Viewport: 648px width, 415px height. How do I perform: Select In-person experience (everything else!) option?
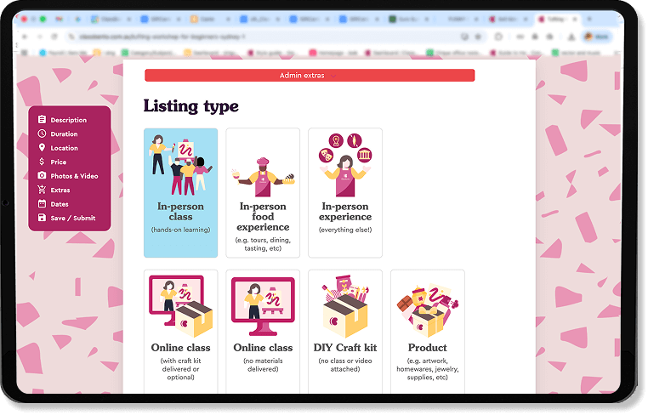click(x=344, y=192)
